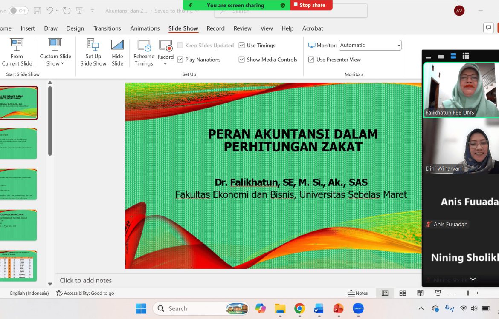499x319 pixels.
Task: Click the zoom out minus button
Action: click(451, 293)
